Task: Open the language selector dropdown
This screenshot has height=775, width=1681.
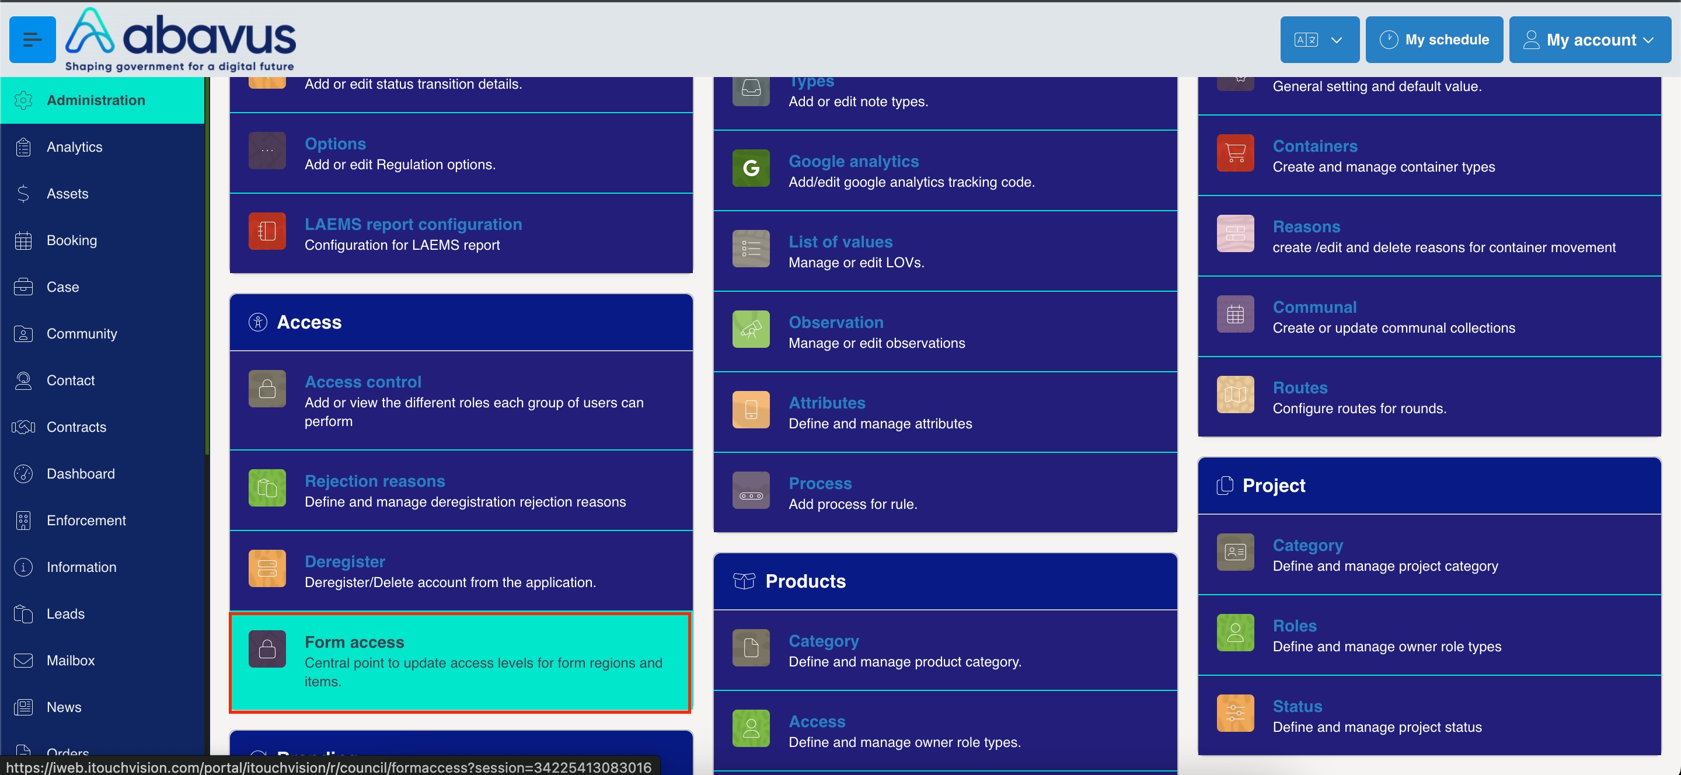Action: pos(1319,40)
